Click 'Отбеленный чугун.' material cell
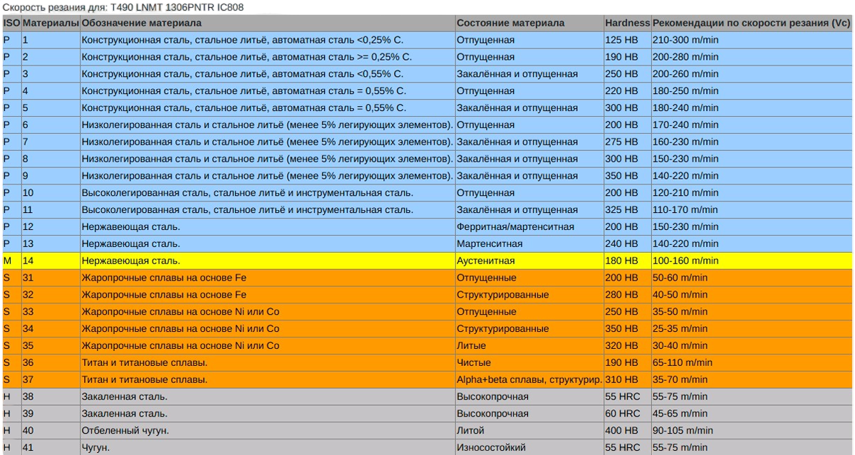The image size is (855, 455). coord(267,431)
